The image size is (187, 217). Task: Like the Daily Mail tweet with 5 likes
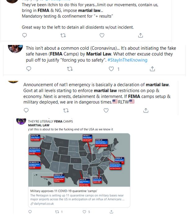[x=84, y=212]
